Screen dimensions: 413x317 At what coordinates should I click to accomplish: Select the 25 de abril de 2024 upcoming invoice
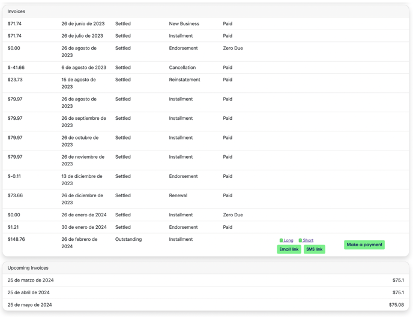tap(29, 292)
